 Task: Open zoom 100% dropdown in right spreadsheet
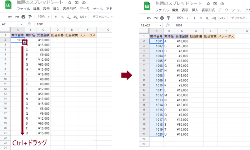[182, 18]
